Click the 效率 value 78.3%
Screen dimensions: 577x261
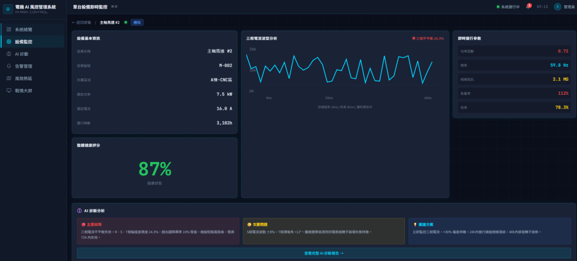coord(562,107)
